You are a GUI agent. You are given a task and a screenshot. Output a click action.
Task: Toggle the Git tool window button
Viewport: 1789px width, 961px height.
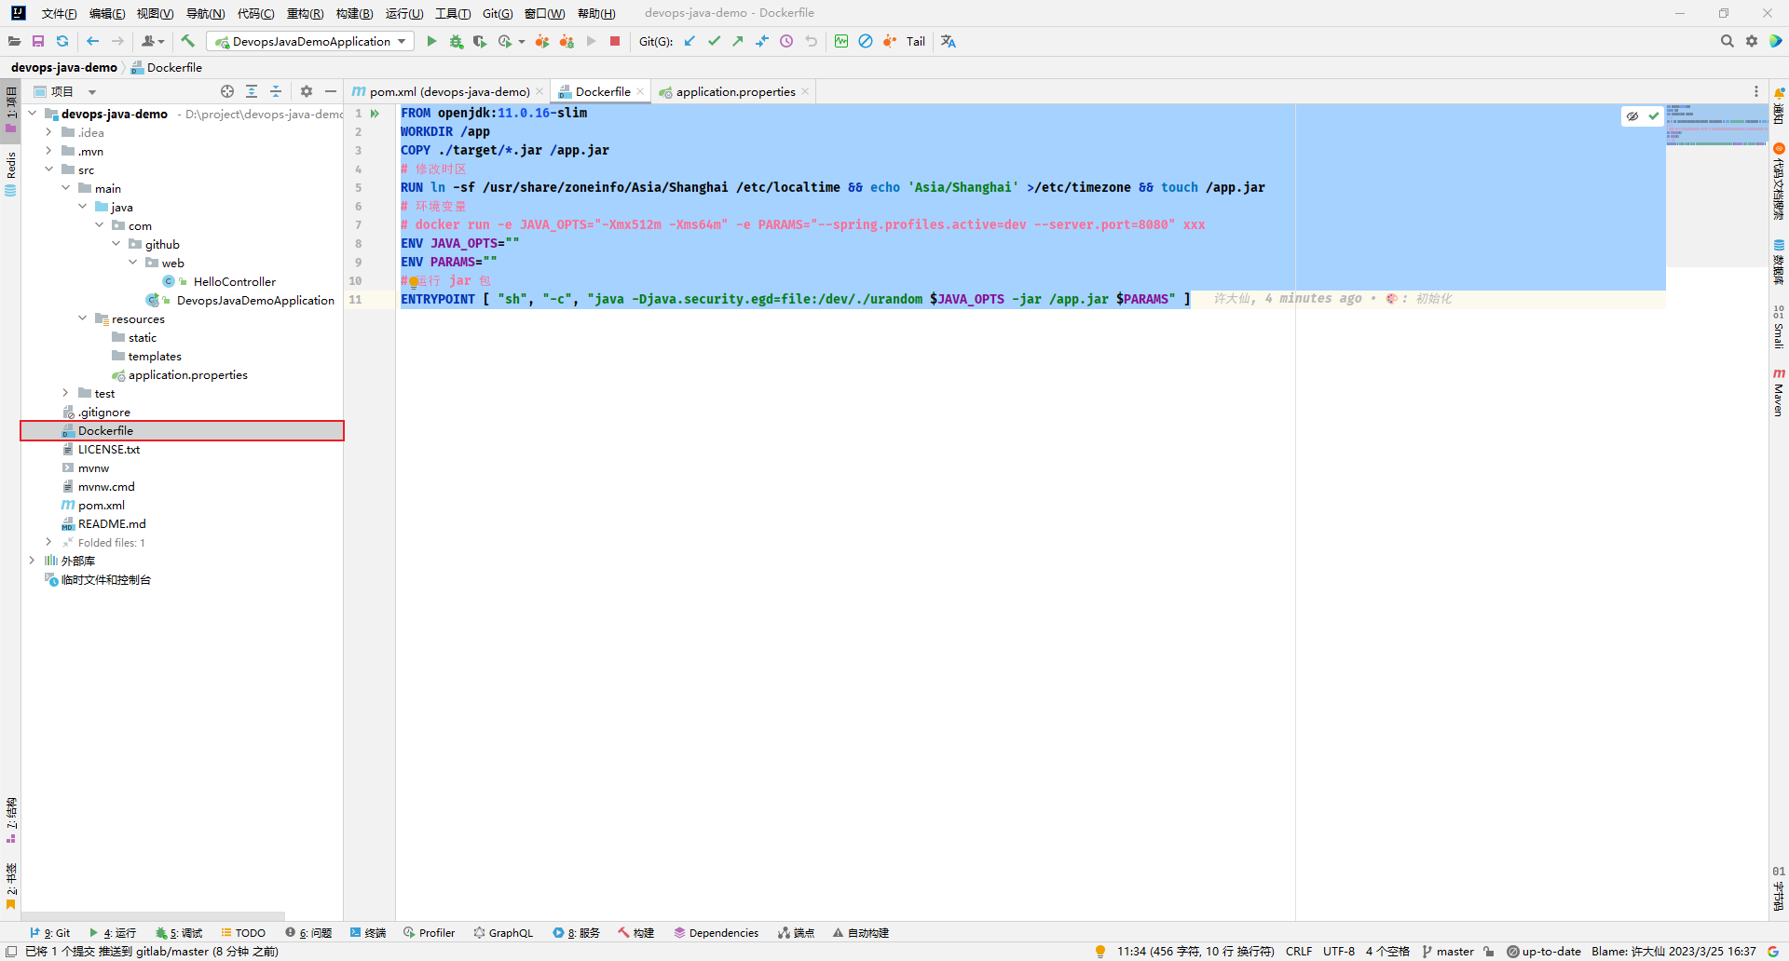pos(50,933)
